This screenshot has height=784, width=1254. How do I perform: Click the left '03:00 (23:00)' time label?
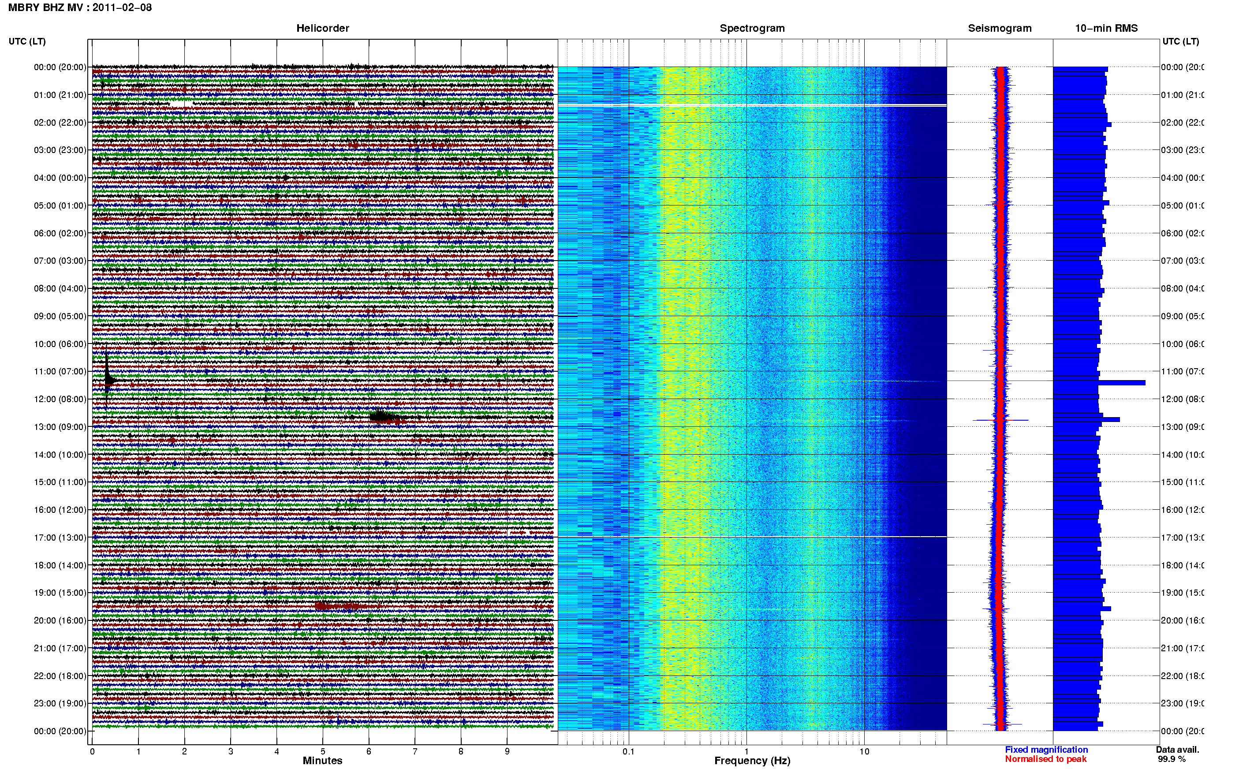60,150
